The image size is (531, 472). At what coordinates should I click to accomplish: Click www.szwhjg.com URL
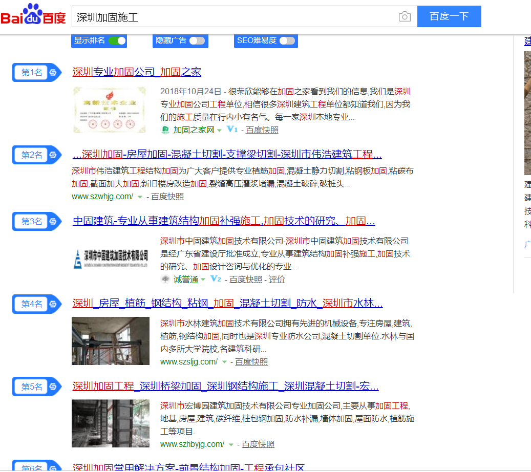coord(102,197)
